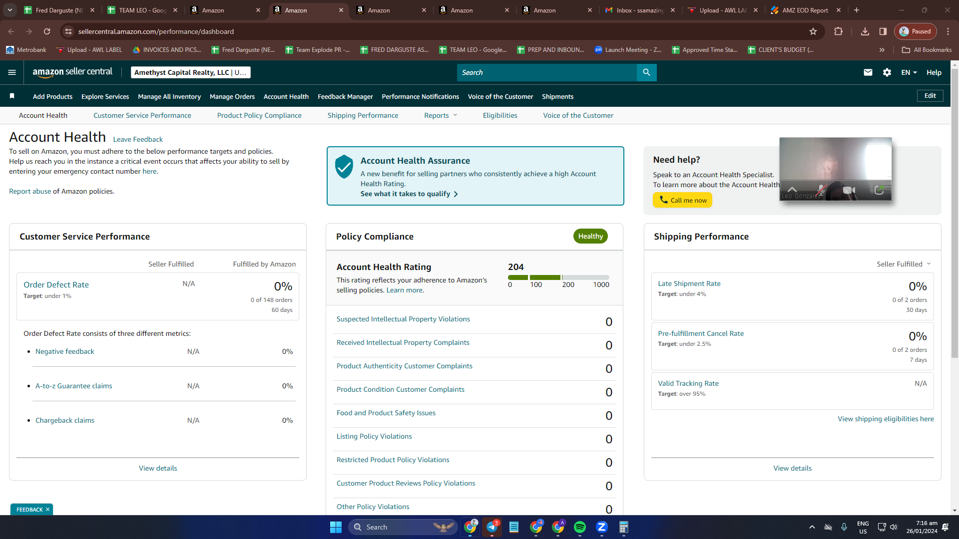Open the Amethyst Capital Realty account switcher

[190, 72]
